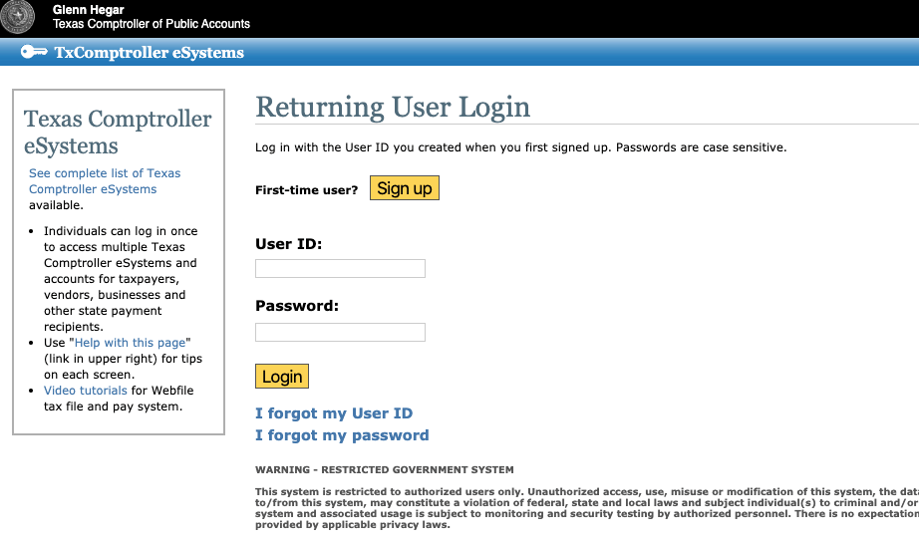Click the "First-time user?" label
The height and width of the screenshot is (542, 919).
point(307,190)
